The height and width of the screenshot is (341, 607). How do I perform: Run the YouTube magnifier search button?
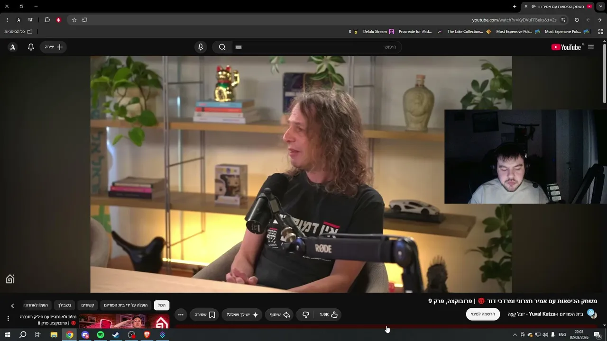(222, 47)
